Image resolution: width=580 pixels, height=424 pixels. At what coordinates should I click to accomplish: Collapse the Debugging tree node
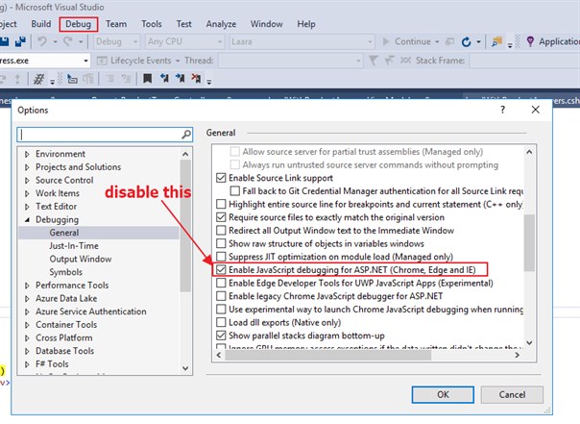click(27, 219)
